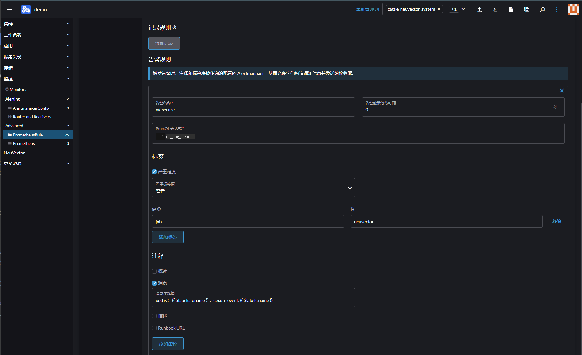Click the +1 namespace count badge
This screenshot has height=355, width=582.
(454, 9)
